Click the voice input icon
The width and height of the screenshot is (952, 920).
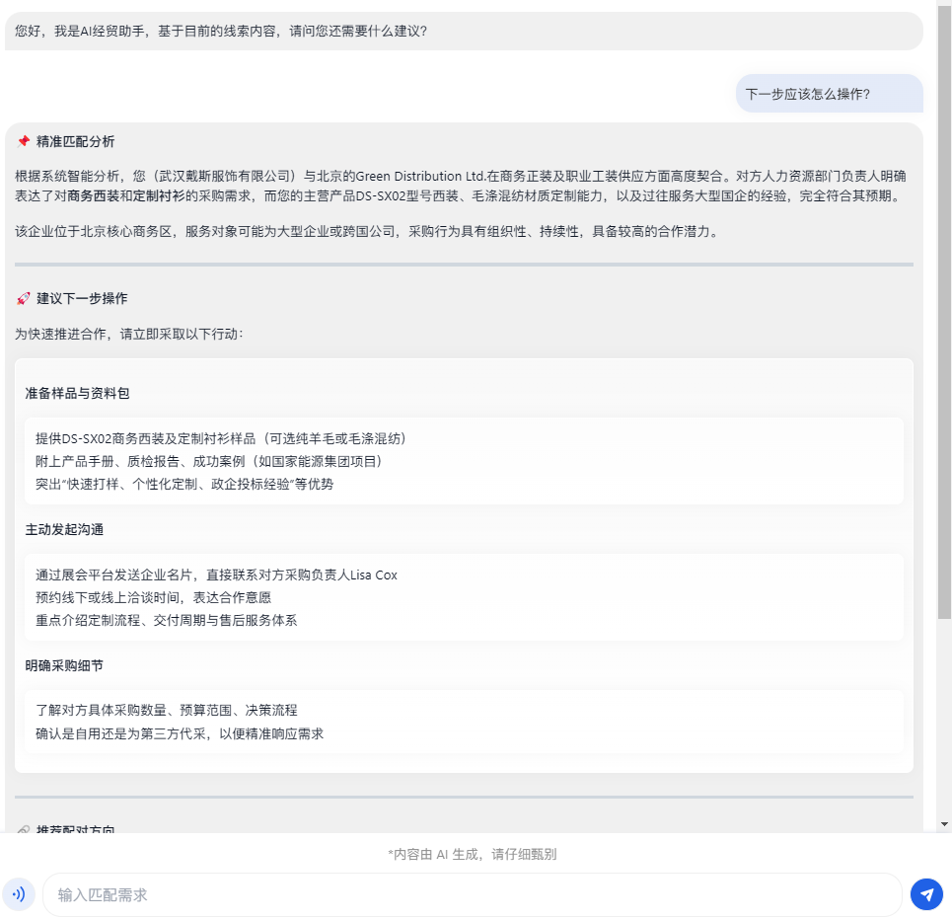(x=19, y=894)
